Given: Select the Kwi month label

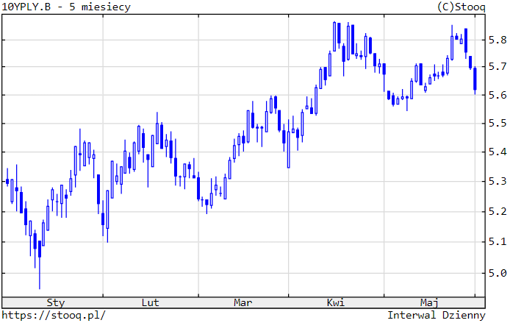Looking at the screenshot, I should (336, 302).
